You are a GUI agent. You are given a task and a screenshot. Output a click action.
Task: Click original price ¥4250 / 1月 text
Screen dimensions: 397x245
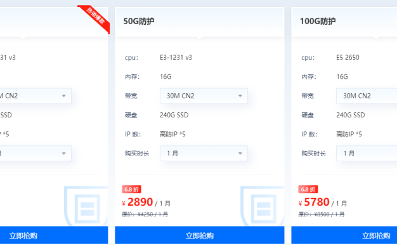(x=145, y=215)
